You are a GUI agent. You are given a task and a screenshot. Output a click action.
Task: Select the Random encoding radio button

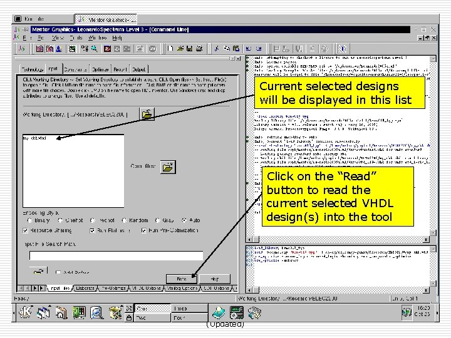124,220
